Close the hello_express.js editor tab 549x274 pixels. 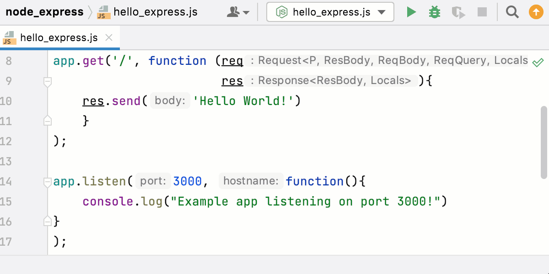coord(109,38)
